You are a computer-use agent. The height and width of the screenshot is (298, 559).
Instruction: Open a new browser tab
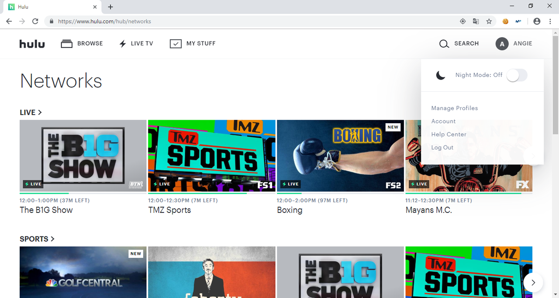coord(110,7)
